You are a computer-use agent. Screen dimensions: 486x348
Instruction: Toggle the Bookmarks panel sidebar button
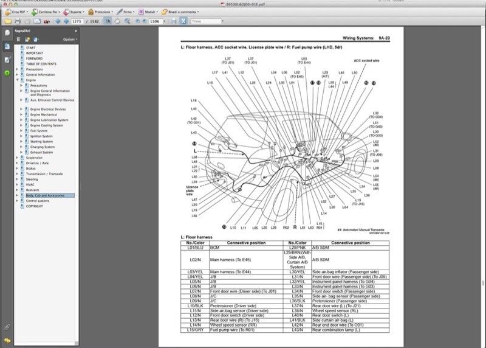pyautogui.click(x=7, y=46)
